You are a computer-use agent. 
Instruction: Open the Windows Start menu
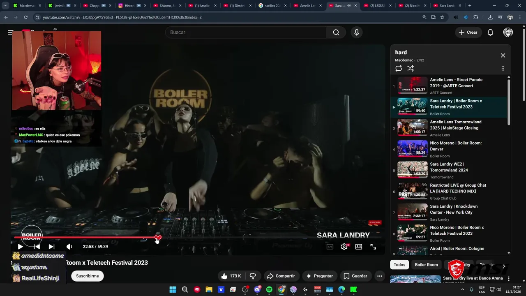coord(173,289)
